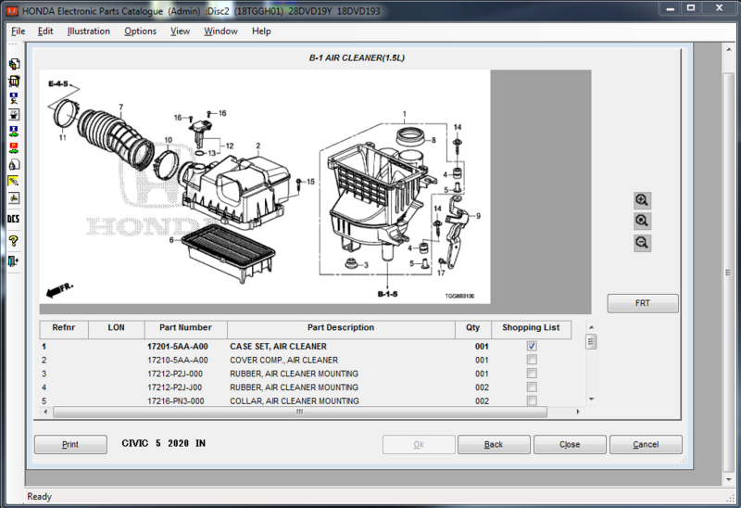Click the zoom in magnifier icon
This screenshot has width=741, height=508.
(642, 200)
